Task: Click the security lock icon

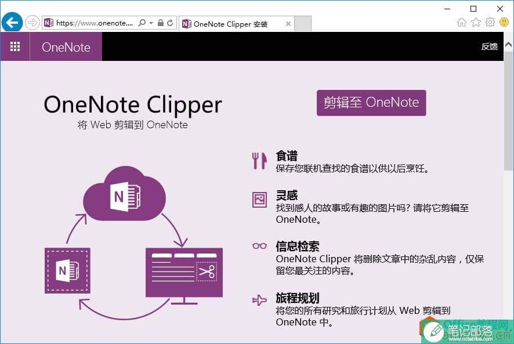Action: (x=160, y=23)
